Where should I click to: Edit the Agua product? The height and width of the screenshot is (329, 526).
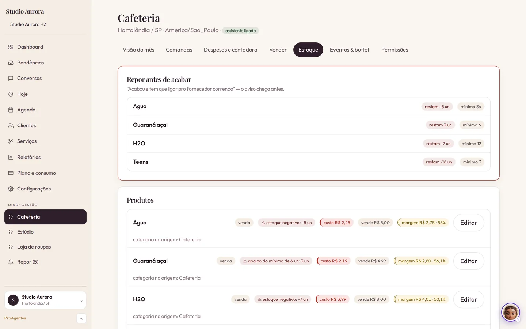click(469, 223)
